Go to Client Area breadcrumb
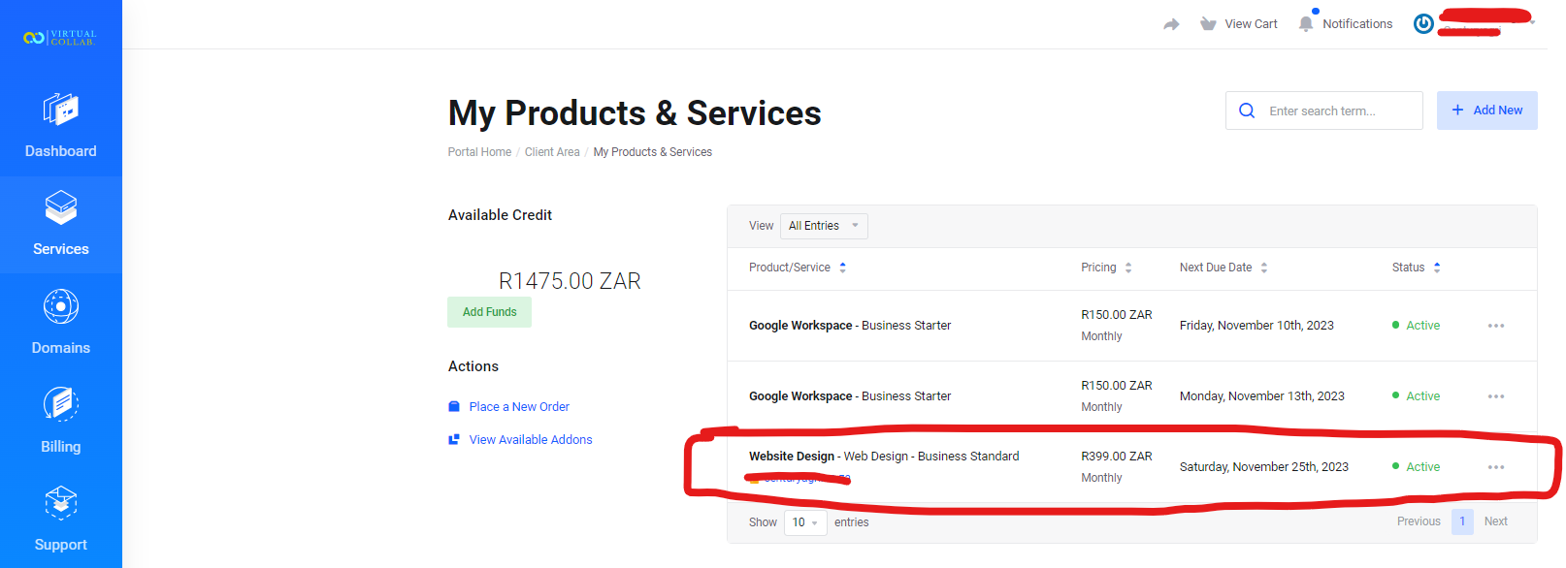 click(x=552, y=152)
